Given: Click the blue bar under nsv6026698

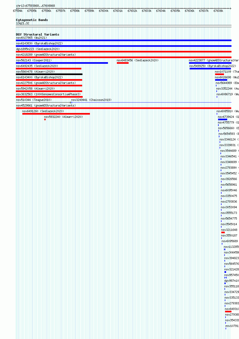Looking at the screenshot, I should 221,80.
